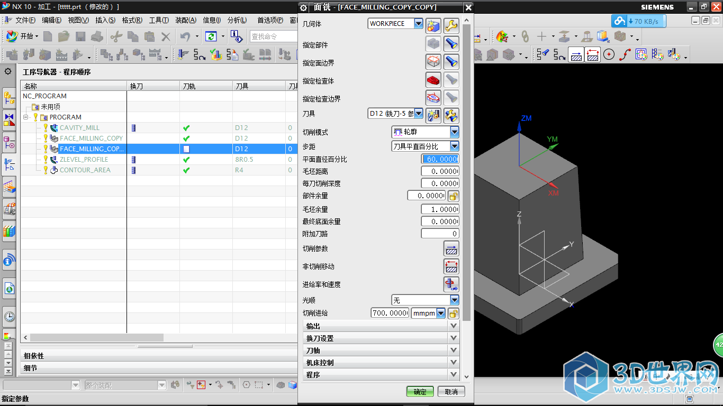
Task: Open the stepover (步距) dropdown
Action: [x=454, y=146]
